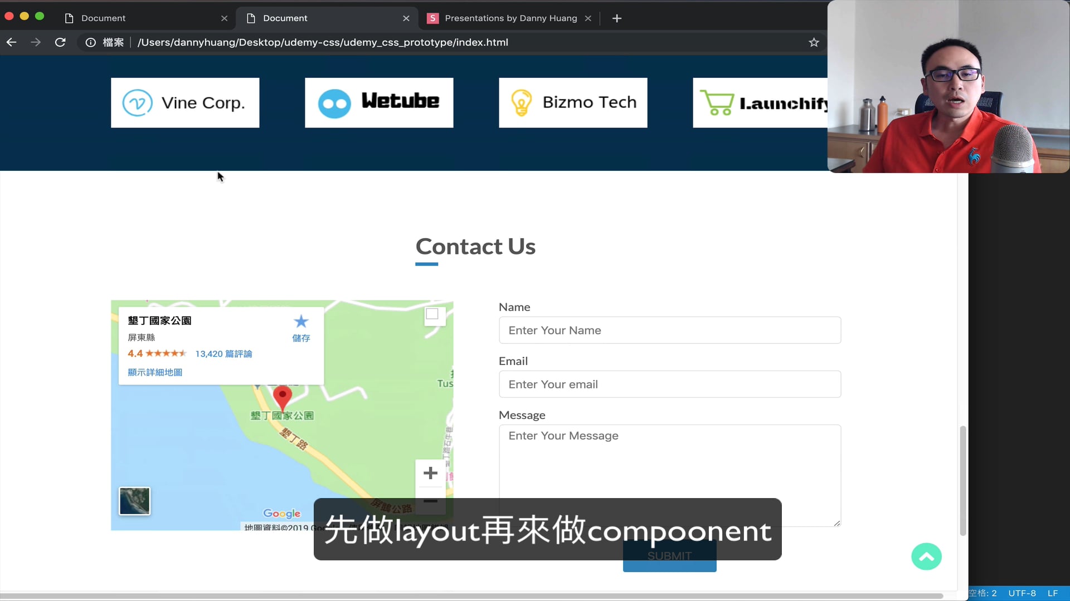Bookmark page with star icon
Image resolution: width=1070 pixels, height=601 pixels.
[814, 42]
